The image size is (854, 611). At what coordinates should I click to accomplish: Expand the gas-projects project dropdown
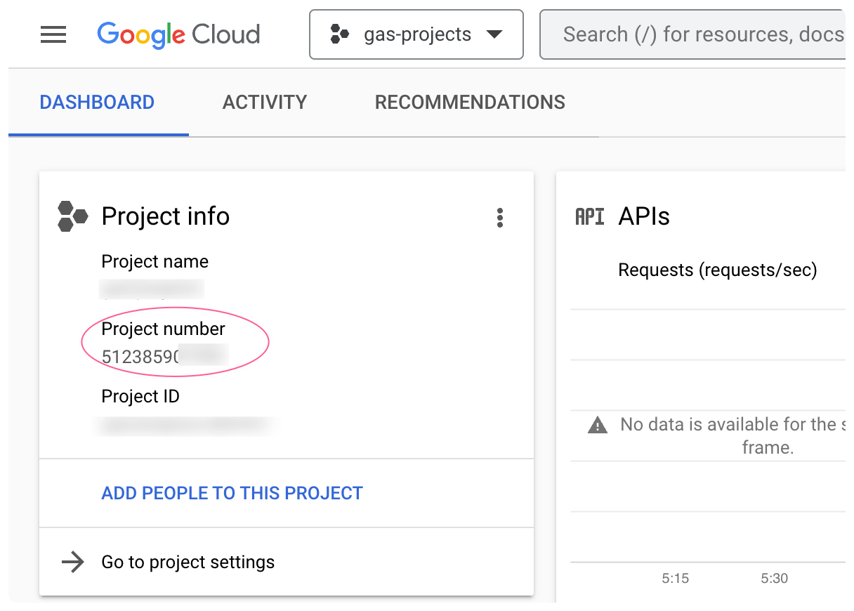click(x=494, y=34)
